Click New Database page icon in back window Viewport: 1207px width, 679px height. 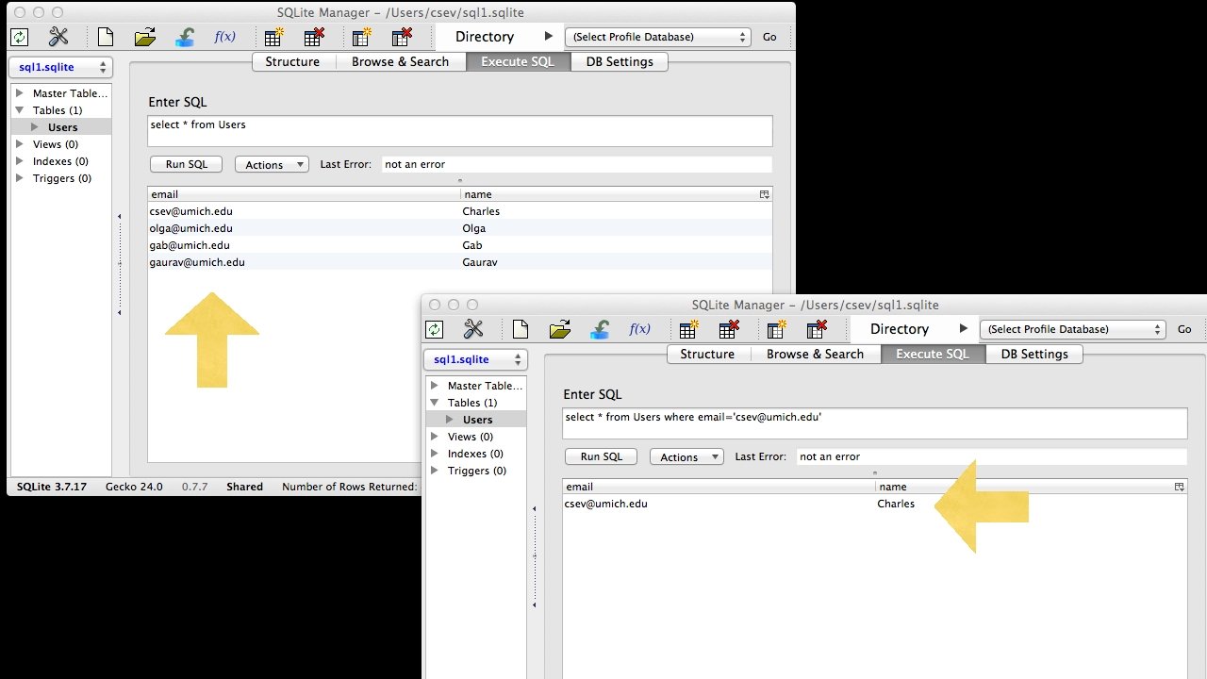[106, 37]
